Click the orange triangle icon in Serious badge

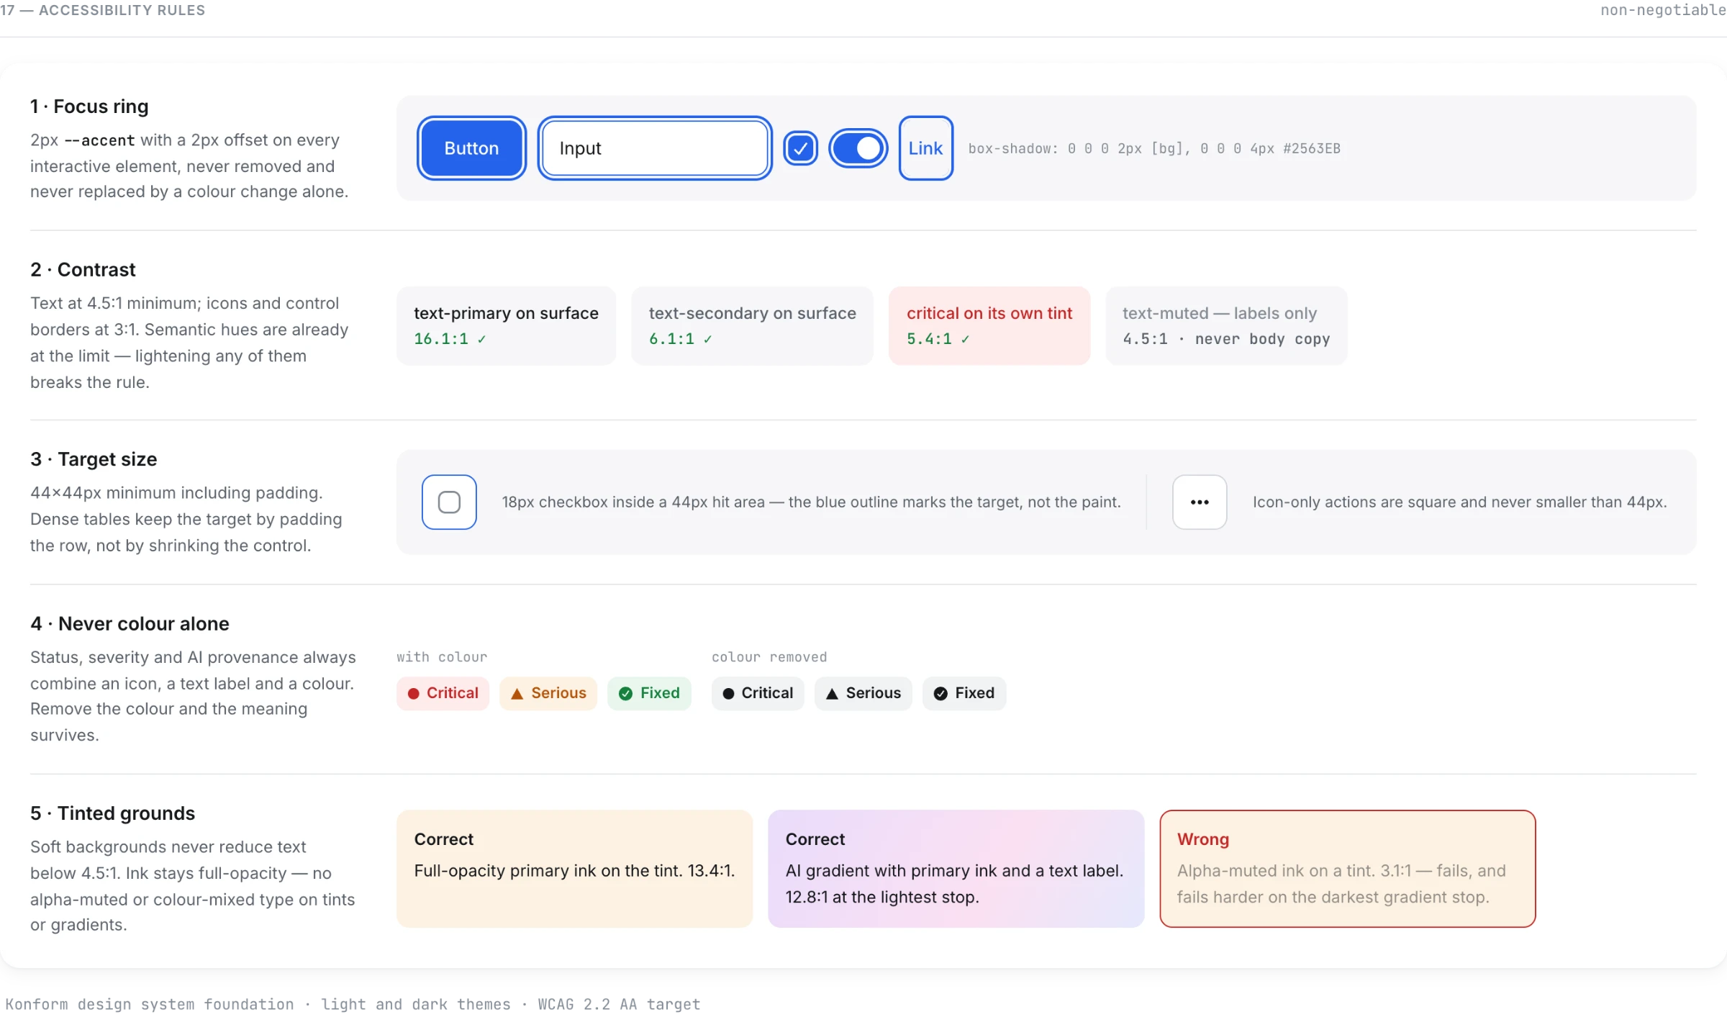point(517,694)
